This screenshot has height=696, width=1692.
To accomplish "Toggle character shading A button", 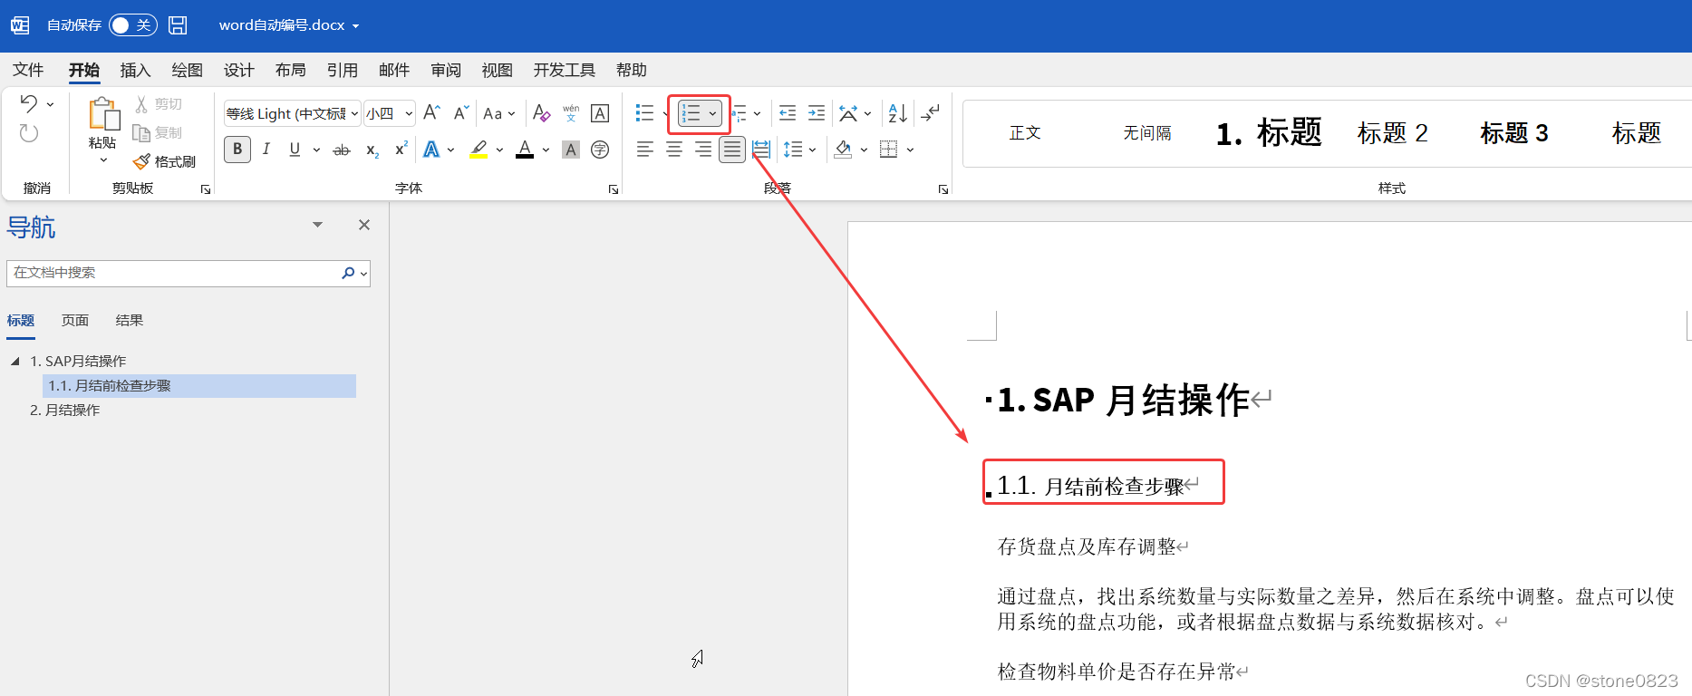I will (x=571, y=150).
